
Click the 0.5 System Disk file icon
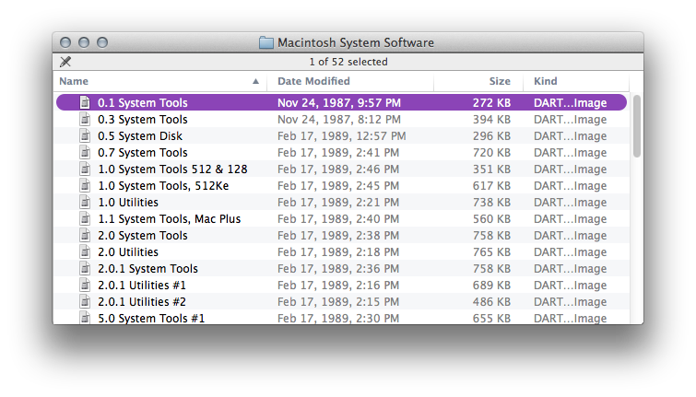tap(86, 136)
